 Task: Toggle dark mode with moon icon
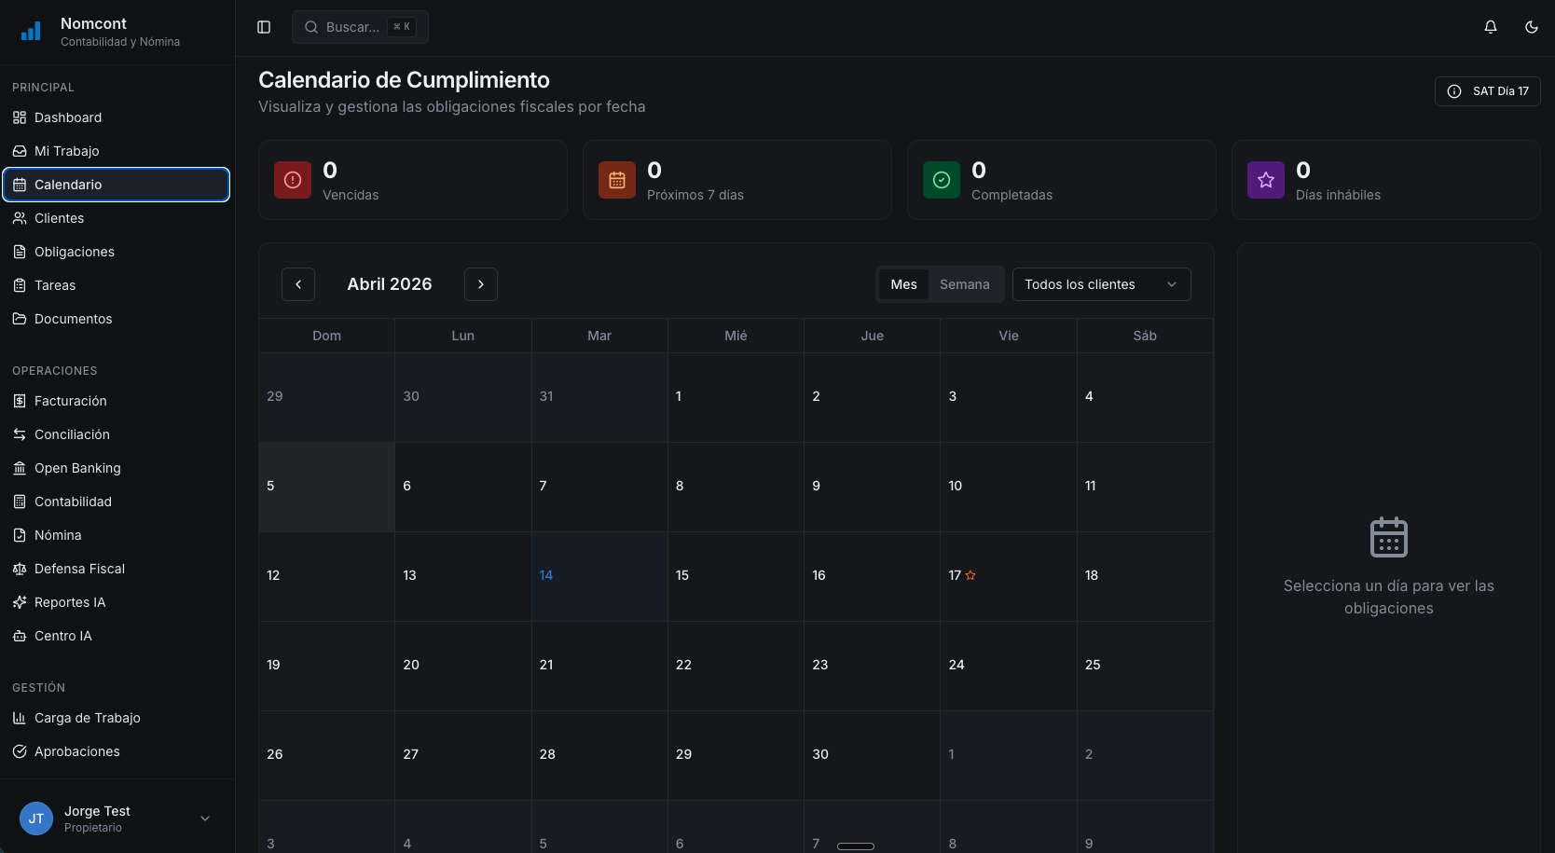tap(1531, 27)
